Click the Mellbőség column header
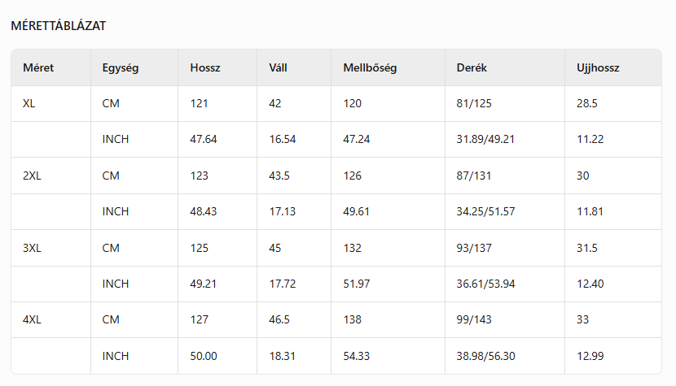 coord(370,68)
